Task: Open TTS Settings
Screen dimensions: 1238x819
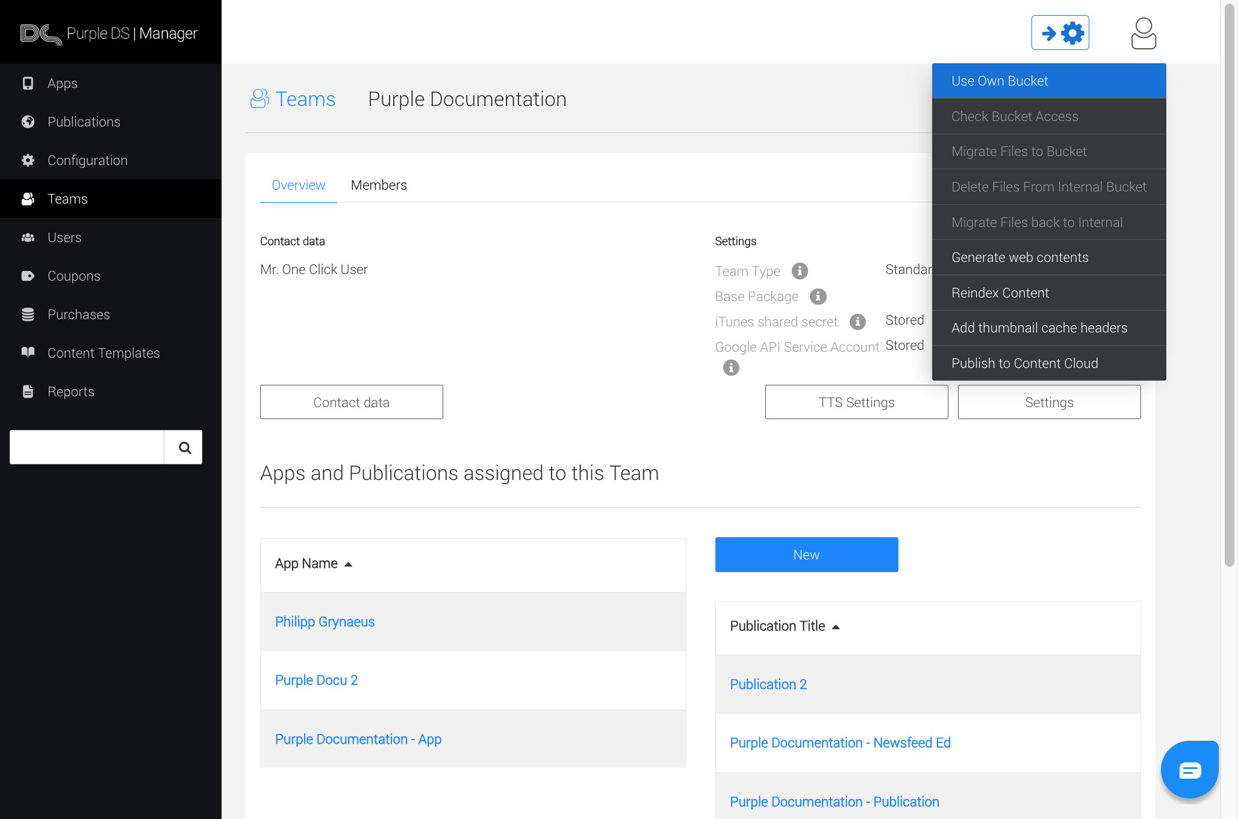Action: click(856, 402)
